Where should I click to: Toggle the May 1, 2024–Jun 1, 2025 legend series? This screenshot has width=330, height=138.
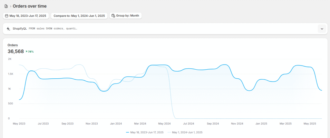[187, 132]
